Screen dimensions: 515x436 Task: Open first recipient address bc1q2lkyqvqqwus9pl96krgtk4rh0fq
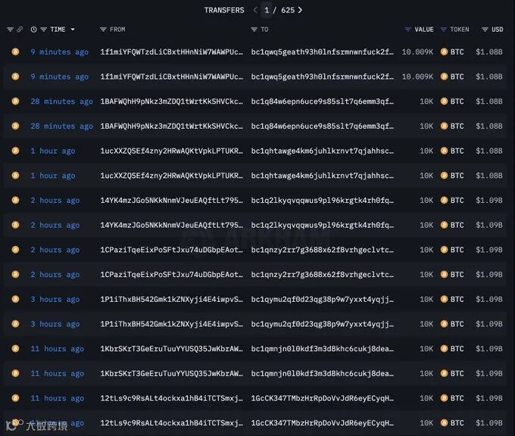[322, 201]
